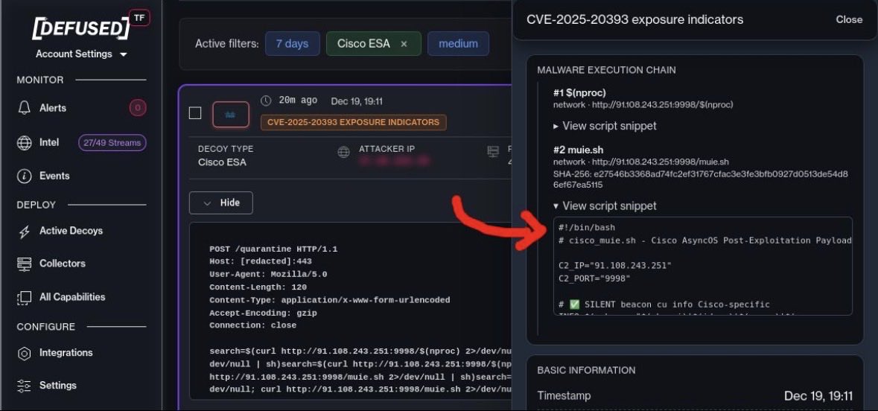Expand the Account Settings dropdown
This screenshot has height=411, width=878.
(x=81, y=54)
